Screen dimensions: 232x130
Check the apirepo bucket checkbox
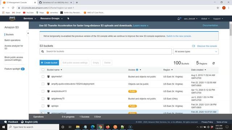point(43,106)
